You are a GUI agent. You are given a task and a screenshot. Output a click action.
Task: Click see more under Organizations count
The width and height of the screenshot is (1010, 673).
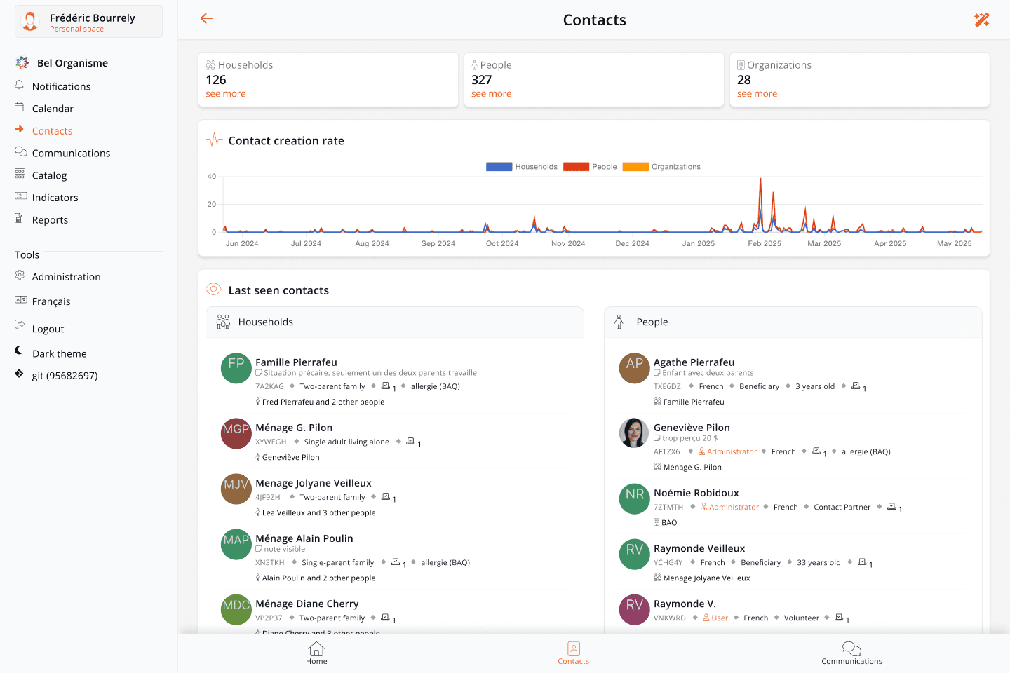point(757,93)
